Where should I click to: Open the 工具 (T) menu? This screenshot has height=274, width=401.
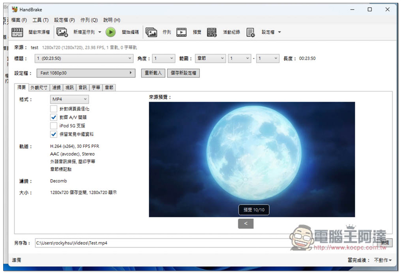pyautogui.click(x=41, y=20)
